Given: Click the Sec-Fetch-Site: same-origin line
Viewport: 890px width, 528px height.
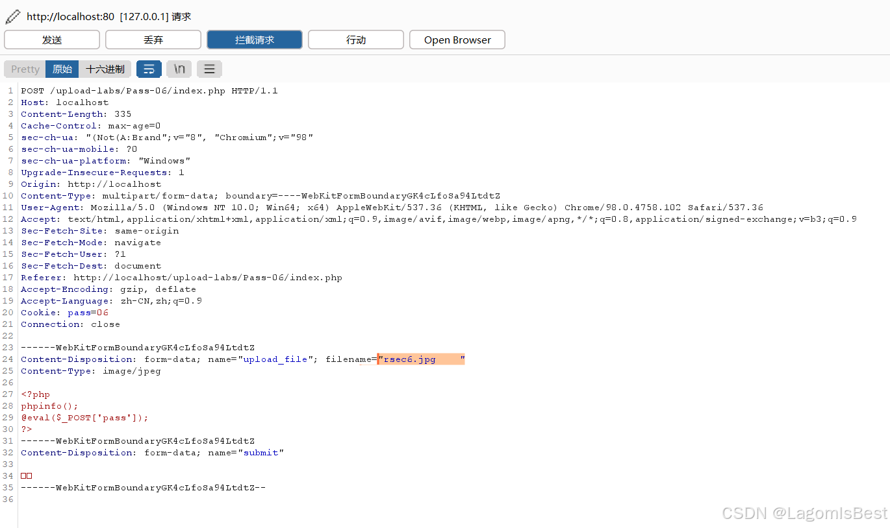Looking at the screenshot, I should (100, 231).
